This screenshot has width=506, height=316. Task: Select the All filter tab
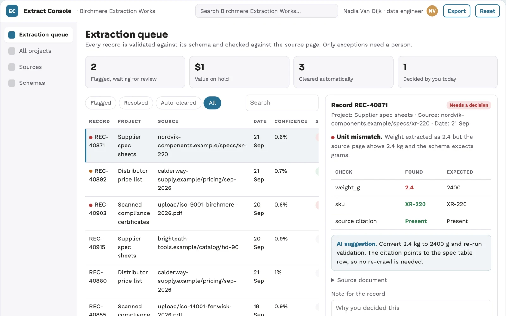212,103
